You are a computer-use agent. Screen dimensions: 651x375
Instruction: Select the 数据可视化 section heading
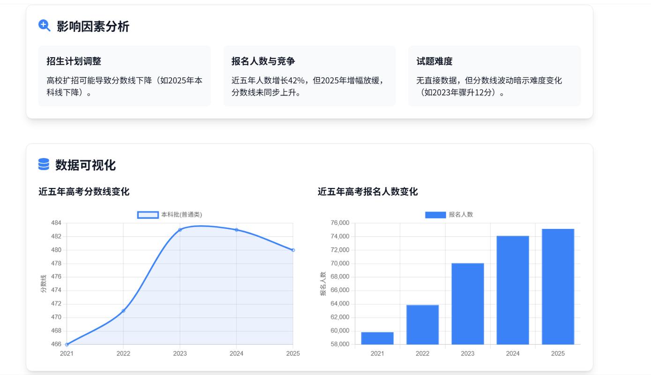click(x=85, y=165)
